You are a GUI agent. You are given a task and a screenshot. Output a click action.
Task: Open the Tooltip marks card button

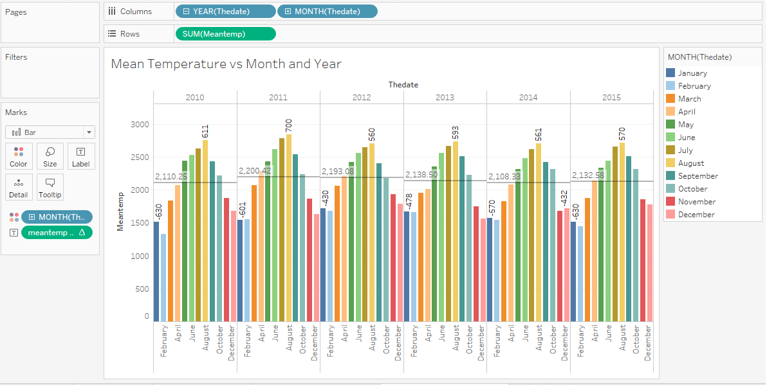coord(50,187)
